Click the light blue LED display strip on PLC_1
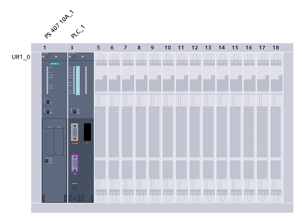Image resolution: width=302 pixels, height=221 pixels. 78,81
